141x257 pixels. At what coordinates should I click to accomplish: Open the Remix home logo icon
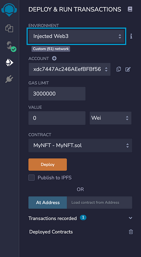(x=9, y=10)
